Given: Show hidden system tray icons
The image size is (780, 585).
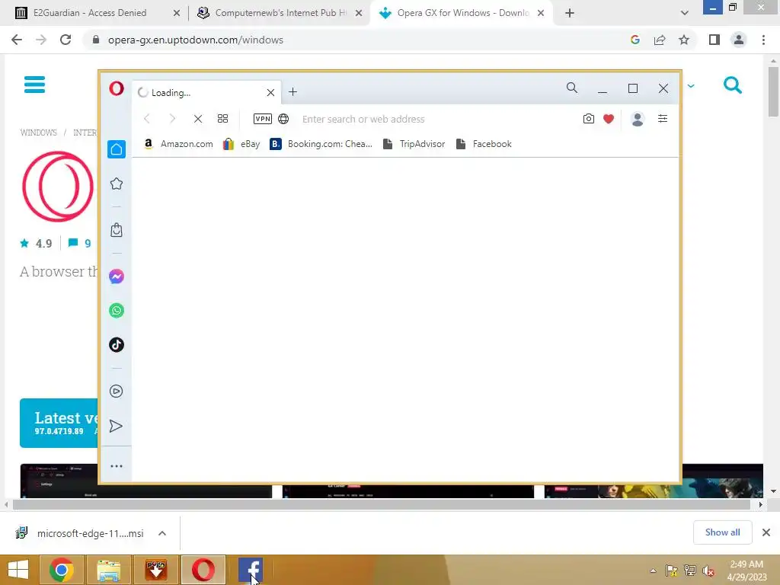Looking at the screenshot, I should coord(653,571).
